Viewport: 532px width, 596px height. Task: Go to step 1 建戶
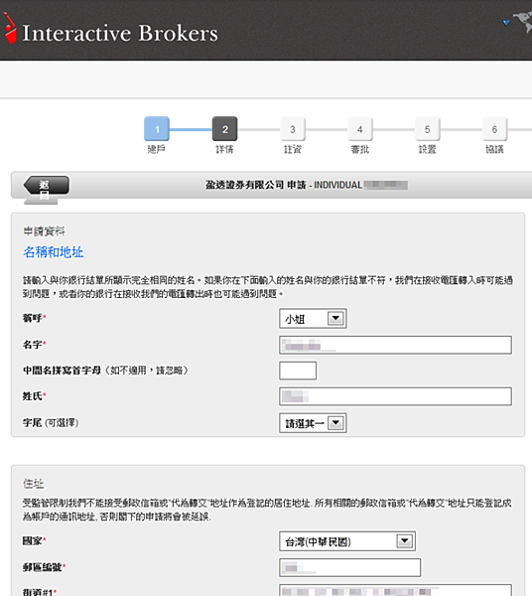click(x=157, y=129)
